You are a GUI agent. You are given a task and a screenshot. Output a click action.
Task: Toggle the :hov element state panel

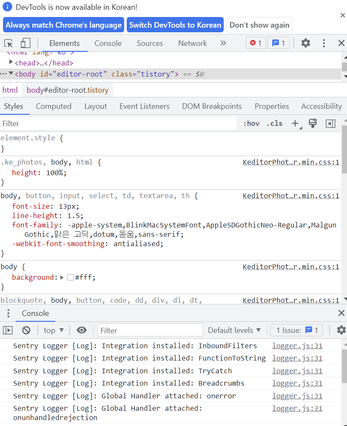point(251,124)
